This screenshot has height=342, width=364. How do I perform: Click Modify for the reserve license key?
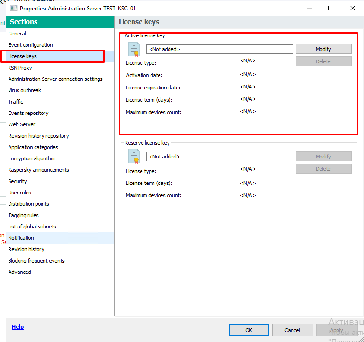point(324,157)
